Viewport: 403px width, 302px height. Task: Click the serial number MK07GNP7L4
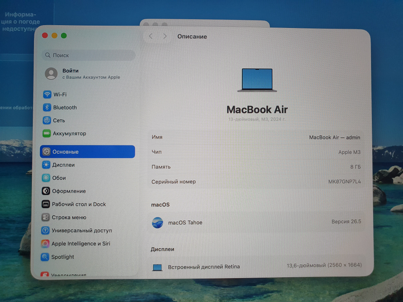click(345, 182)
